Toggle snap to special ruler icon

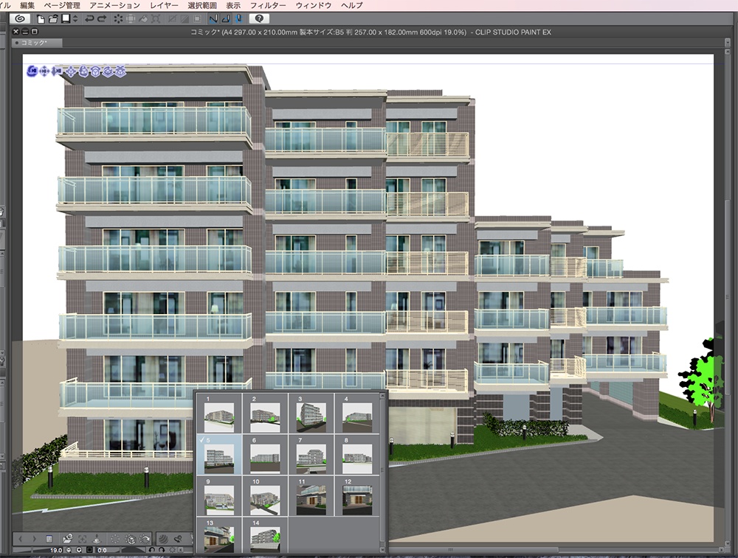click(x=226, y=19)
